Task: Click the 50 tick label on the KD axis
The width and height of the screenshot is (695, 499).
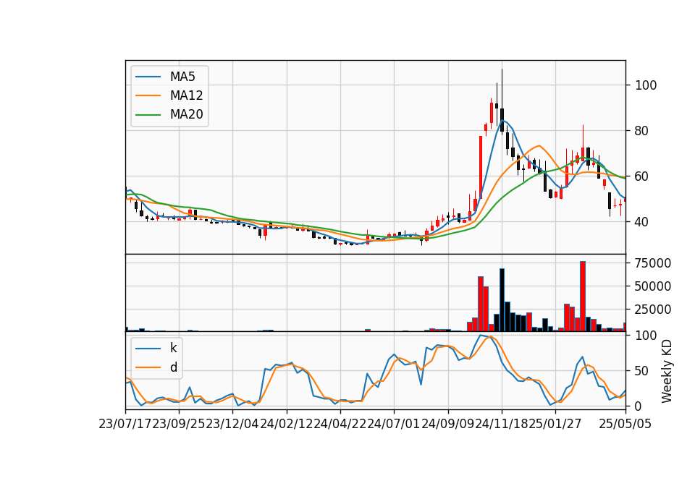Action: click(x=642, y=371)
